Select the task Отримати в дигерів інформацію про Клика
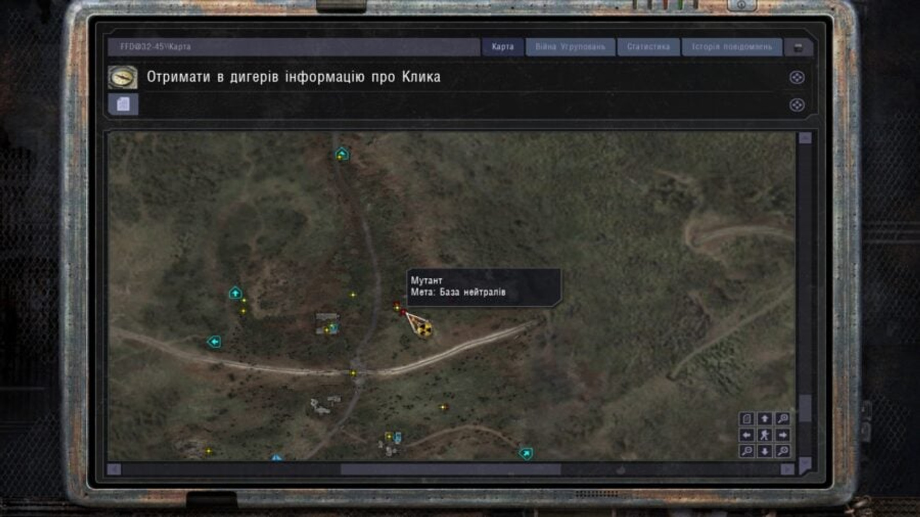Screen dimensions: 920x517 point(293,77)
